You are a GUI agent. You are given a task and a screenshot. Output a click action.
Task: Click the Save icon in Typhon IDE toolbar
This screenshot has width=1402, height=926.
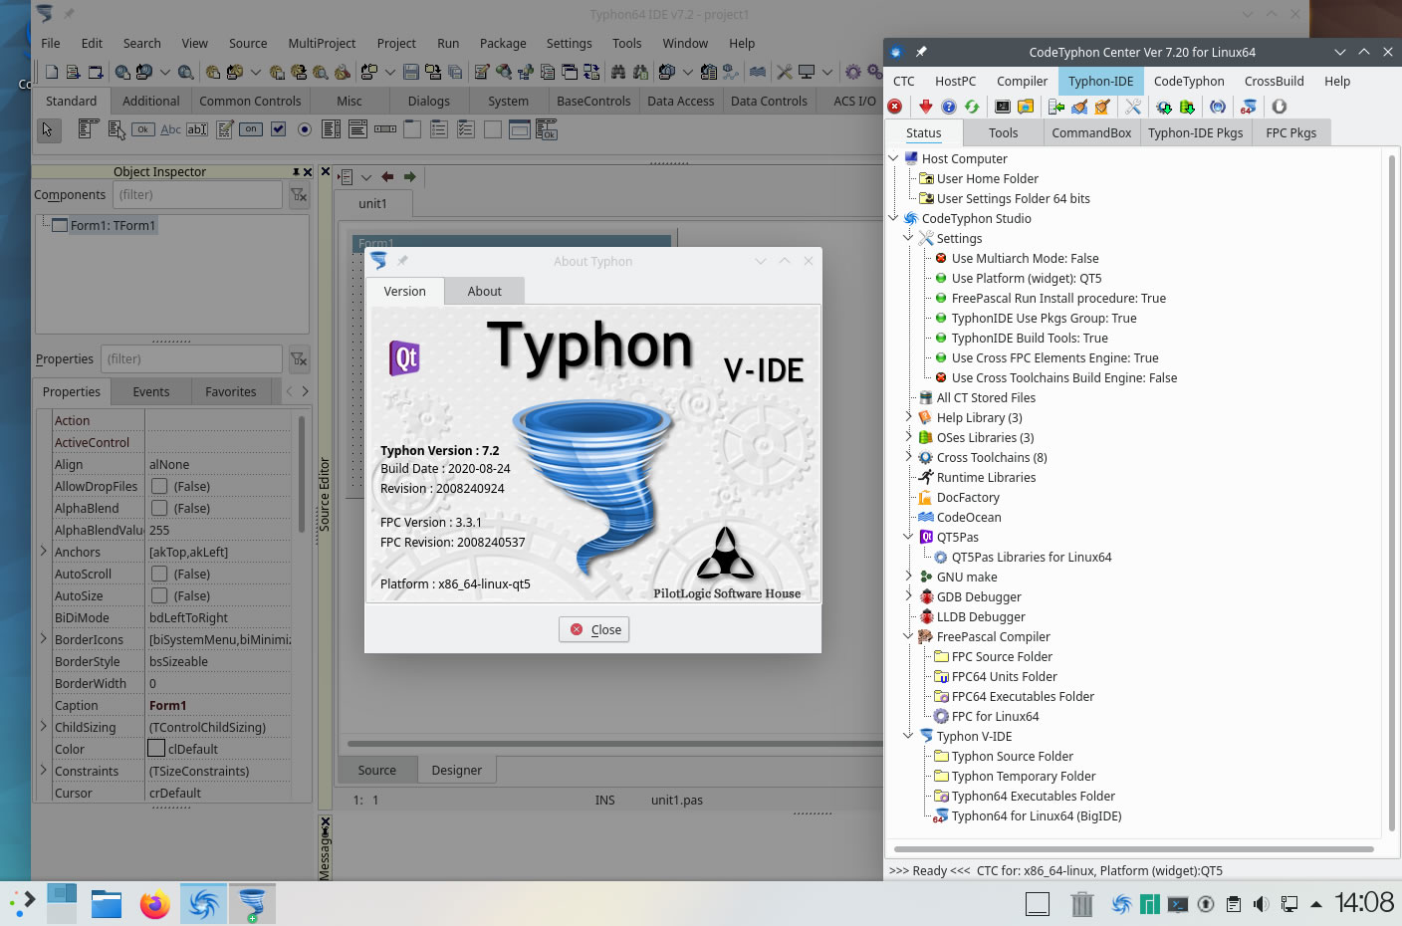click(410, 72)
